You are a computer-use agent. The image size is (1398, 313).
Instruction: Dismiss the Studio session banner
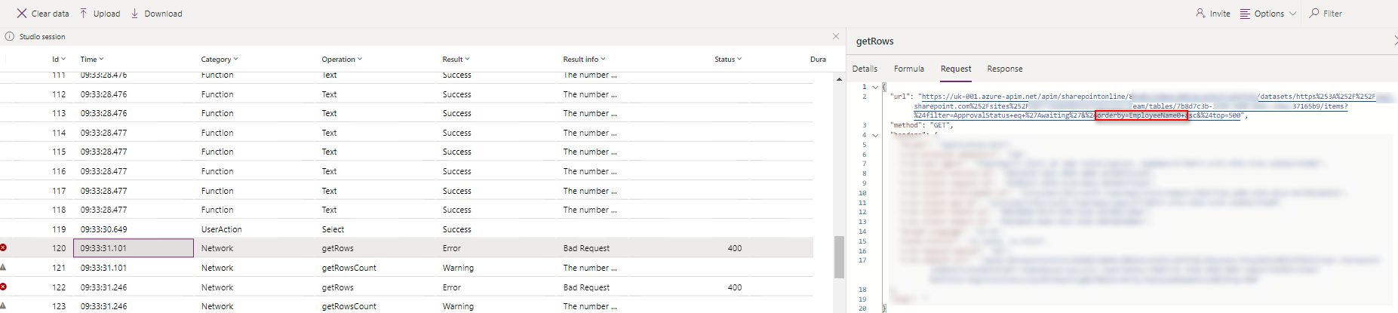tap(835, 36)
